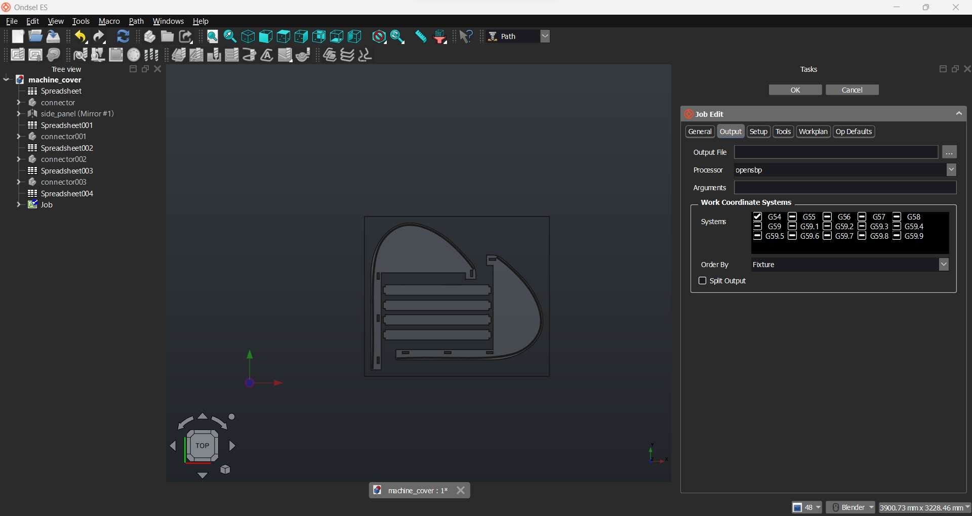This screenshot has height=516, width=972.
Task: Expand the Job tree item
Action: coord(19,205)
